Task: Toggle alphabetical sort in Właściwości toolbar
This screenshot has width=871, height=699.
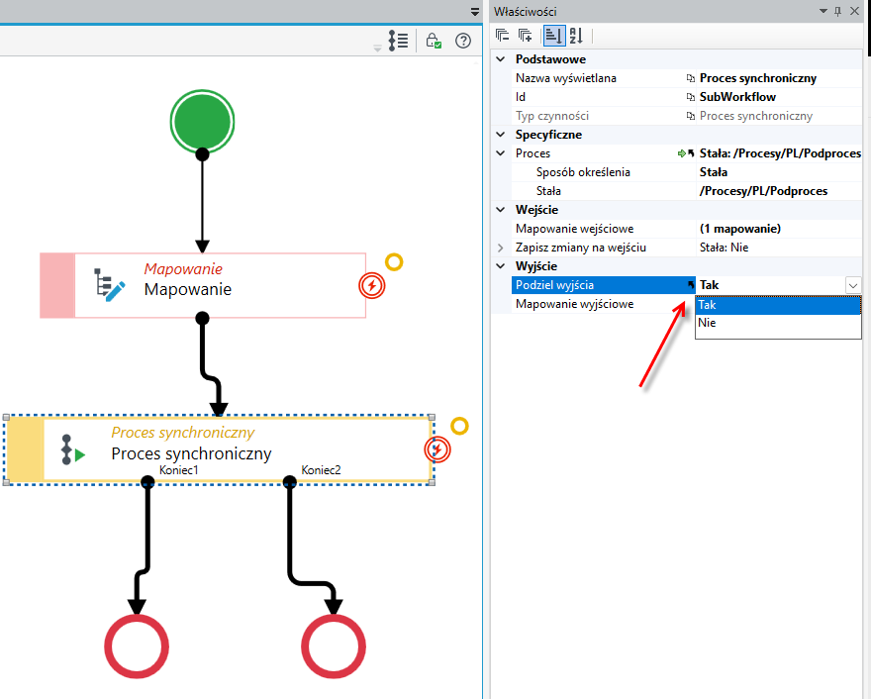Action: tap(576, 36)
